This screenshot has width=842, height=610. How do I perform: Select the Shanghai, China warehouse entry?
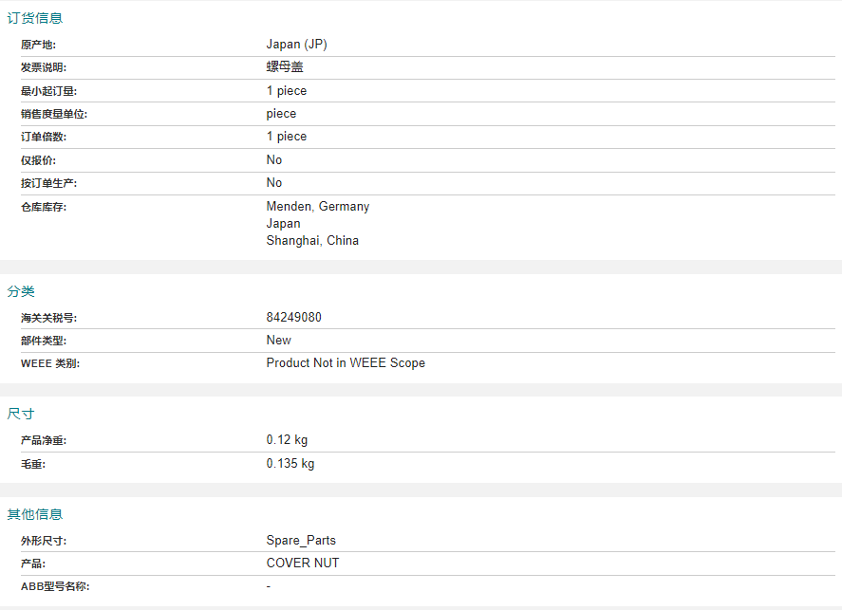tap(312, 241)
